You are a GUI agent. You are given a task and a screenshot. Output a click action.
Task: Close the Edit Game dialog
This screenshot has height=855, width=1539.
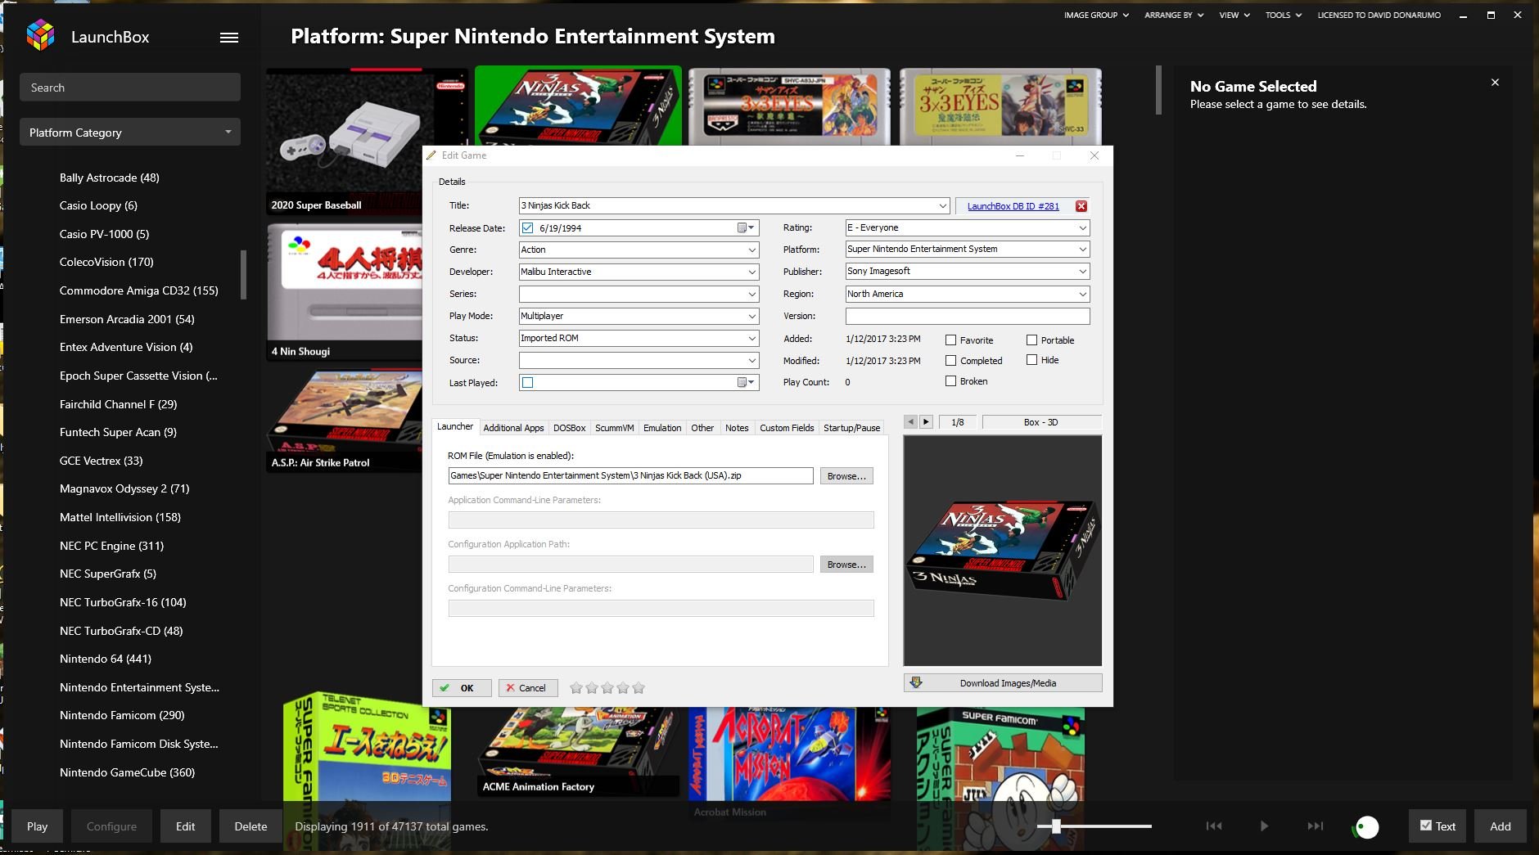click(x=1094, y=155)
